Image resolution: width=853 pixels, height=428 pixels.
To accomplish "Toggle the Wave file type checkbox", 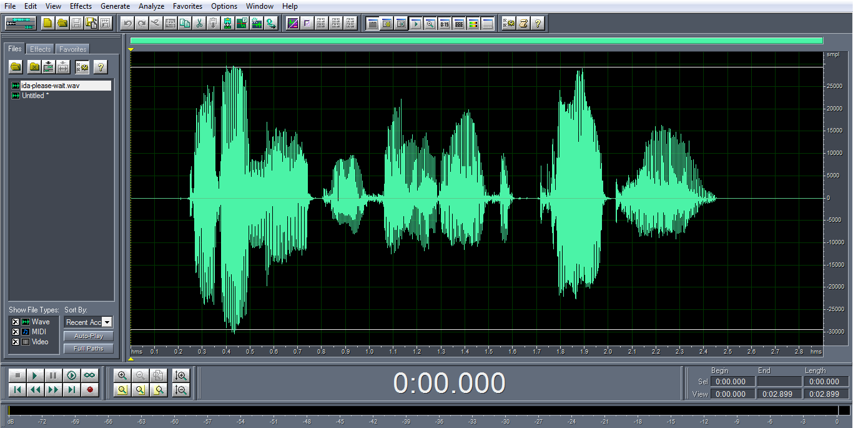I will click(x=16, y=322).
